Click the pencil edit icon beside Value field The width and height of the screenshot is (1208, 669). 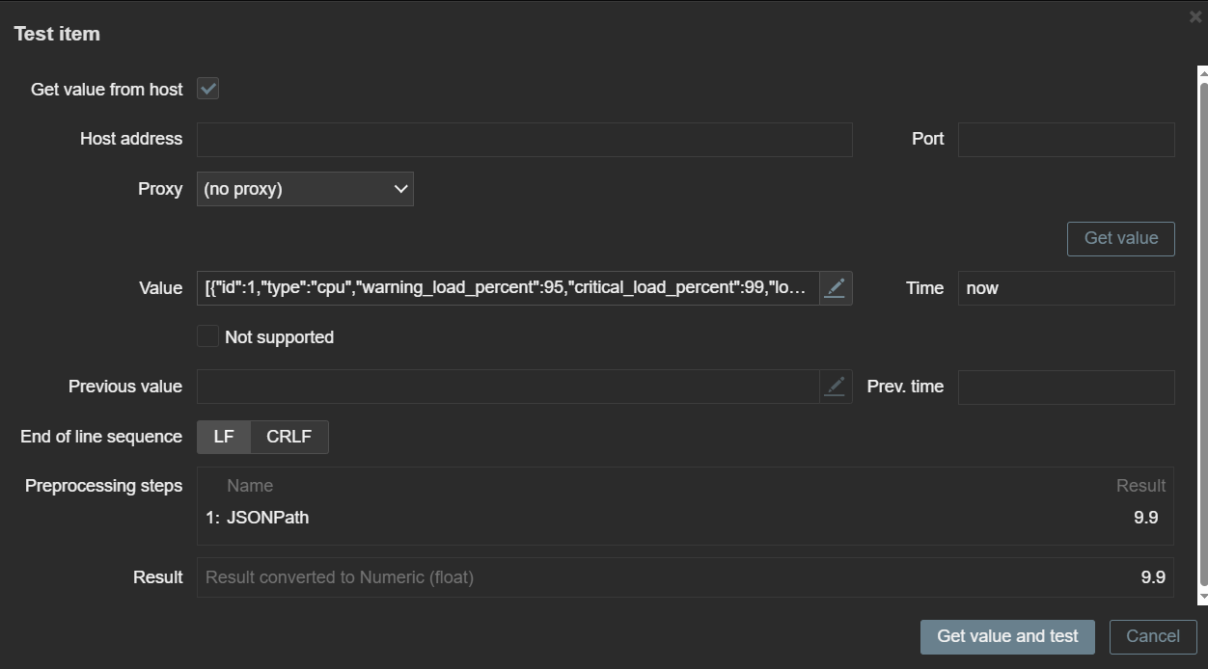pyautogui.click(x=835, y=288)
